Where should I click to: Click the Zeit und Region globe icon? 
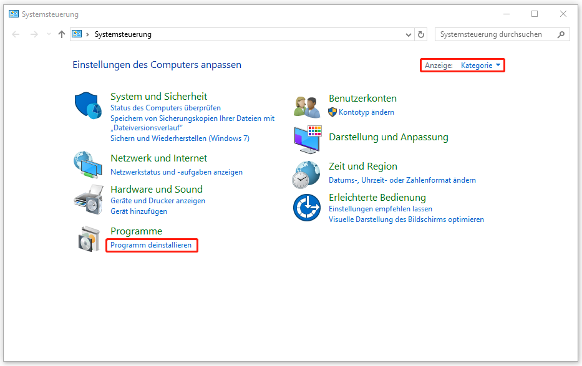coord(306,174)
